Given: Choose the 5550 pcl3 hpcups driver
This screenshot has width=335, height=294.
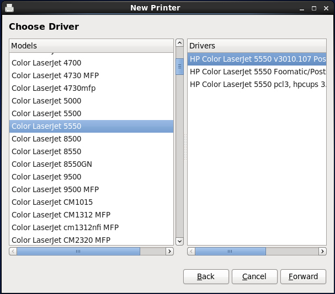Looking at the screenshot, I should (257, 84).
